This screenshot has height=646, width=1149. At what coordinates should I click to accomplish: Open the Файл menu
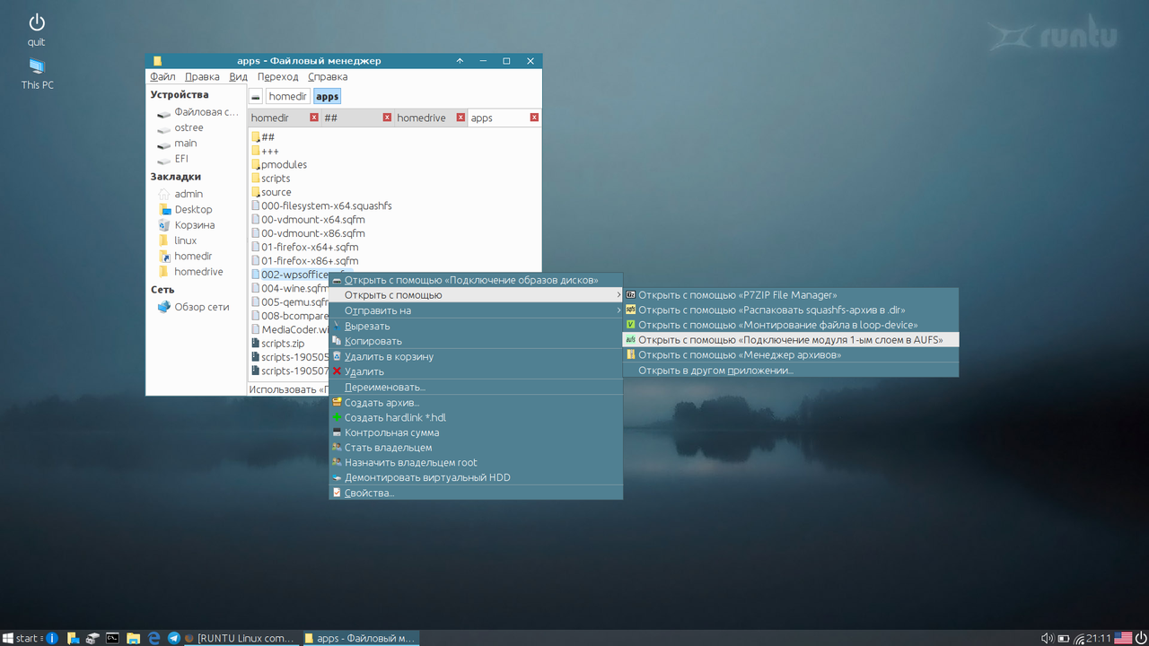(162, 77)
